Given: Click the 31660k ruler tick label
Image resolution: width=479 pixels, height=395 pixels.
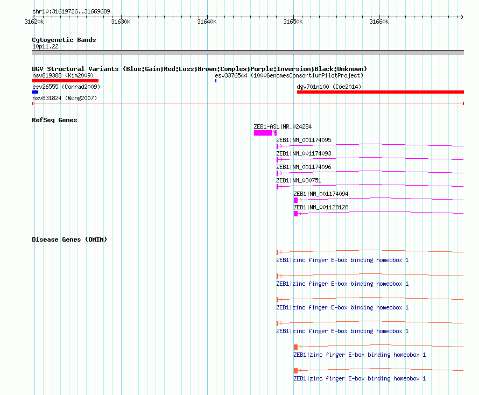Looking at the screenshot, I should coord(379,22).
